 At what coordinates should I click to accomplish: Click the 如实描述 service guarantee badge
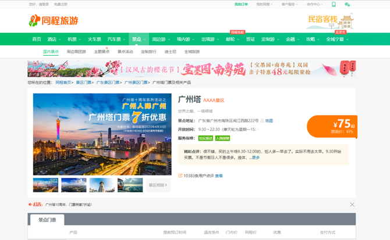(x=205, y=138)
